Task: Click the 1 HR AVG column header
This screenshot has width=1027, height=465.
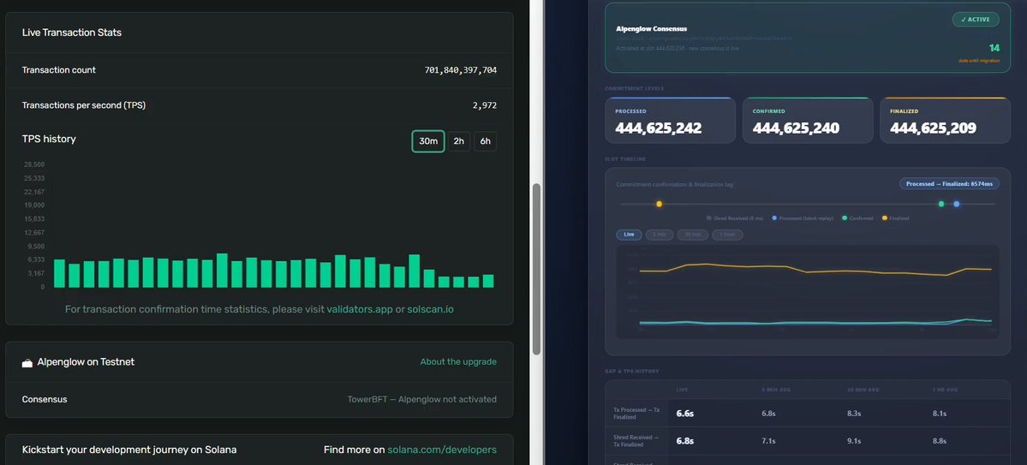Action: click(943, 390)
